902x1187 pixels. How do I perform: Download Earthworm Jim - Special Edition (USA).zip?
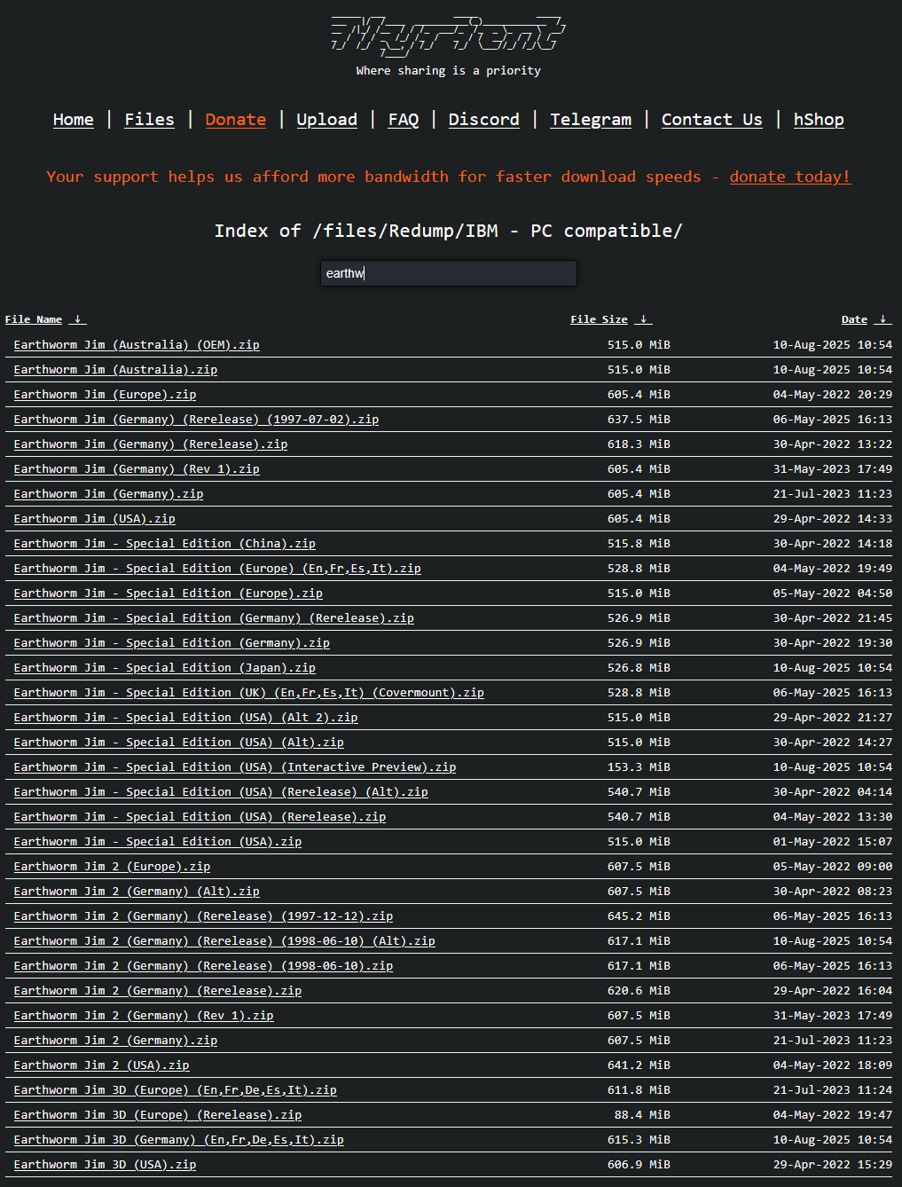[157, 842]
